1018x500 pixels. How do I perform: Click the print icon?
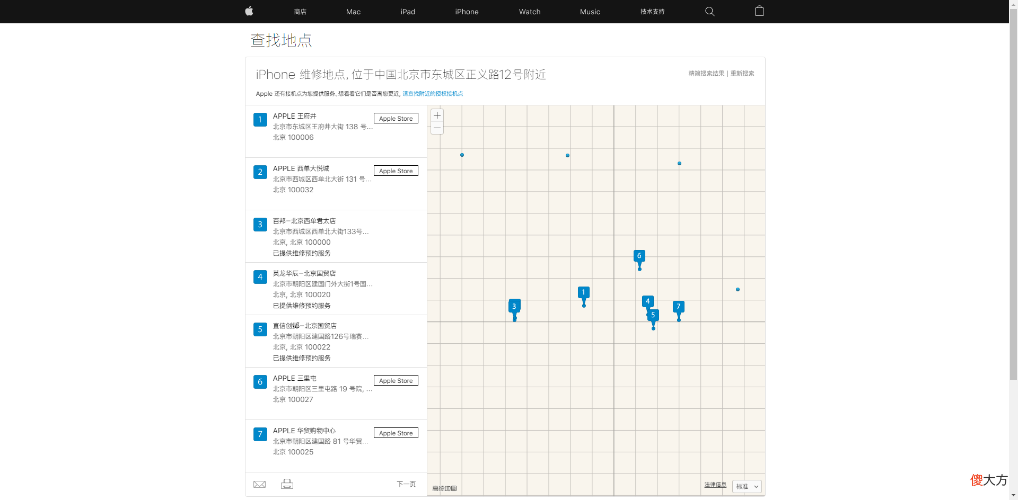pos(287,484)
